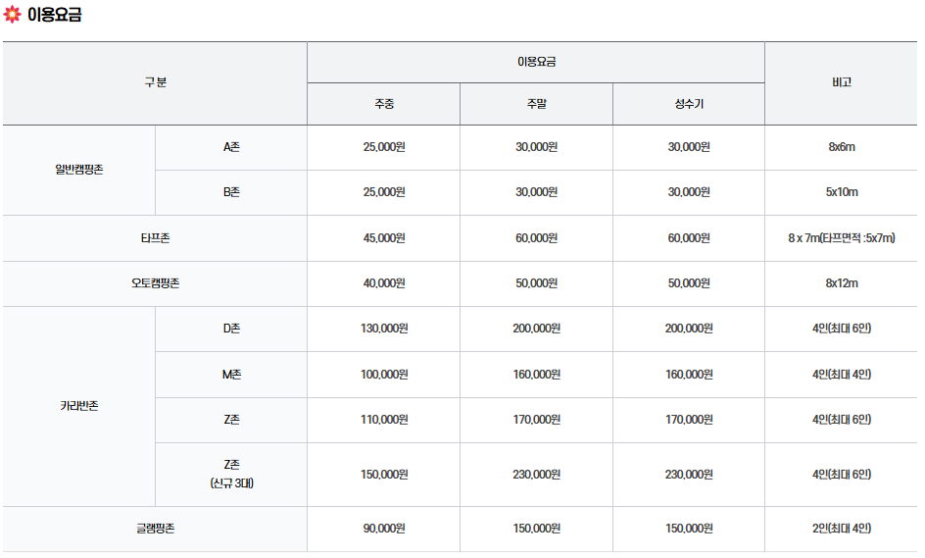Click 오토캠핑존 size note 8x12m
This screenshot has height=558, width=925.
[x=842, y=283]
